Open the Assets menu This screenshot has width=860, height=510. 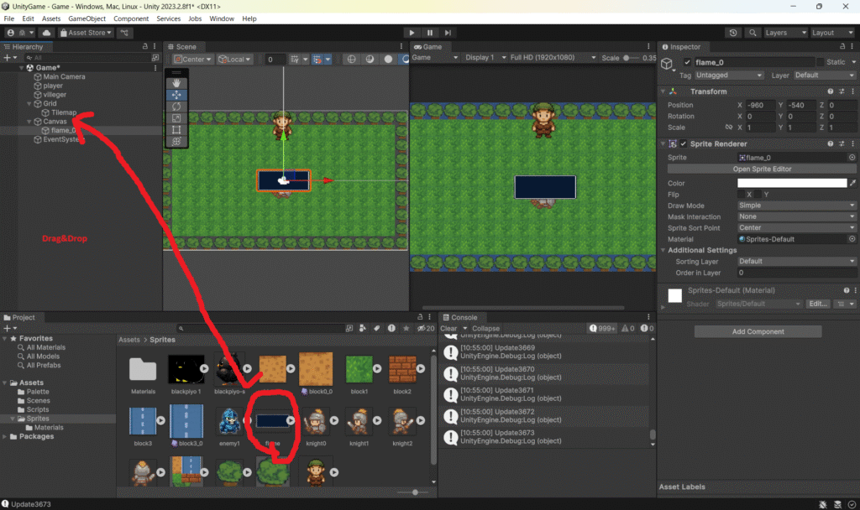pos(51,18)
